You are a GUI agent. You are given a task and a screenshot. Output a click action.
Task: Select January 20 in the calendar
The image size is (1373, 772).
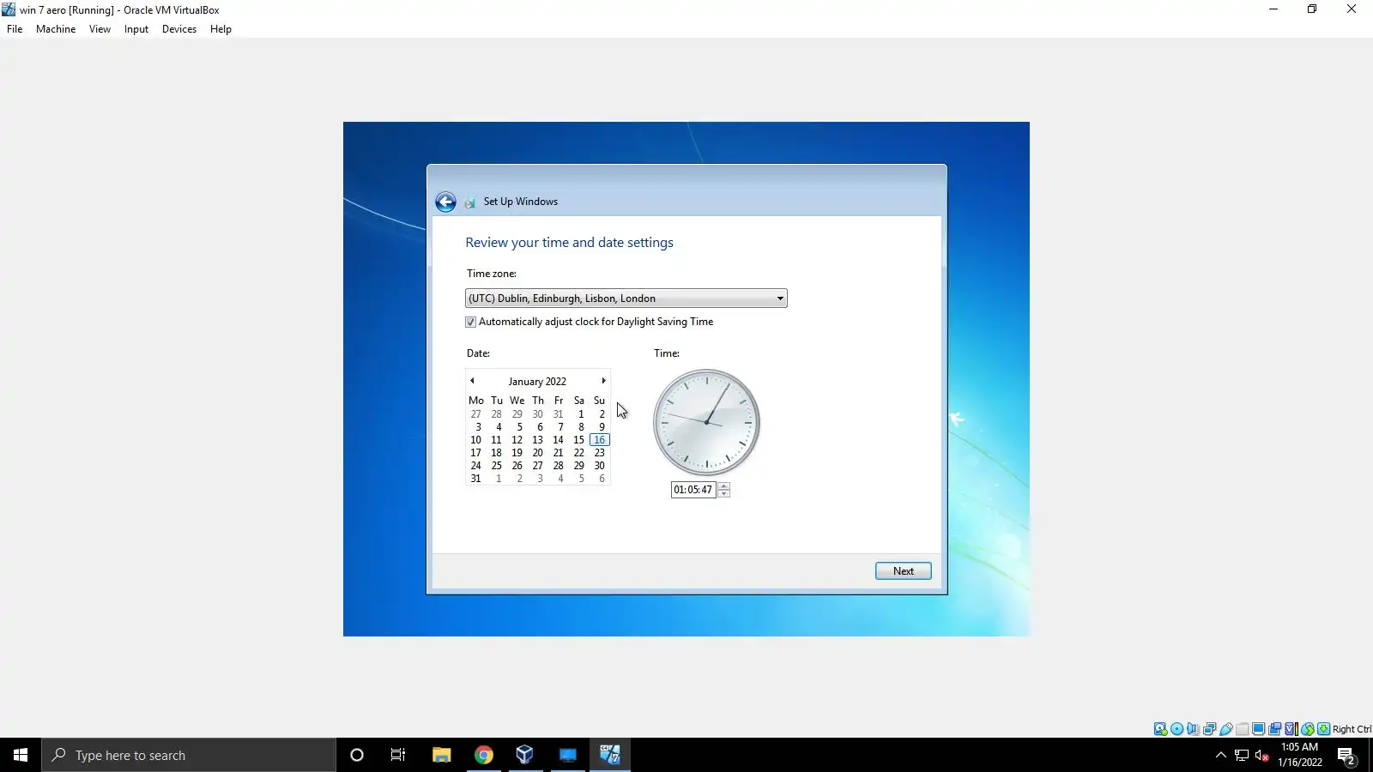point(537,453)
